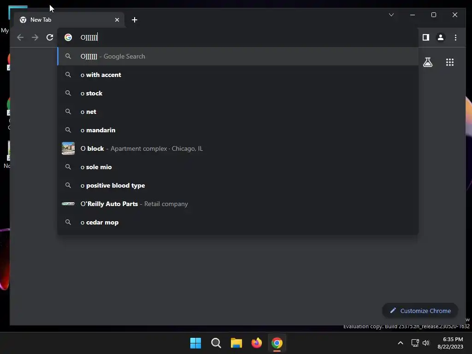Pick the 'o net' suggestion
The width and height of the screenshot is (472, 354).
238,112
